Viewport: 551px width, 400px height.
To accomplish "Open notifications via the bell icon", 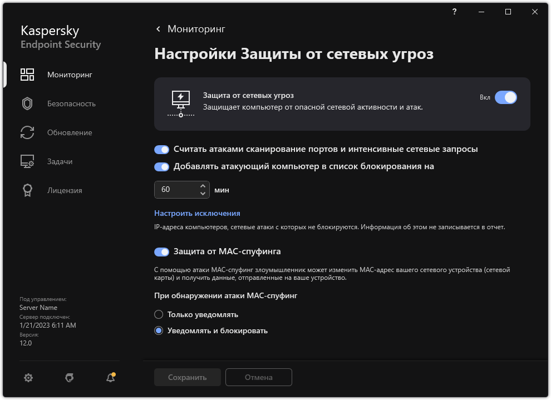I will pyautogui.click(x=110, y=378).
